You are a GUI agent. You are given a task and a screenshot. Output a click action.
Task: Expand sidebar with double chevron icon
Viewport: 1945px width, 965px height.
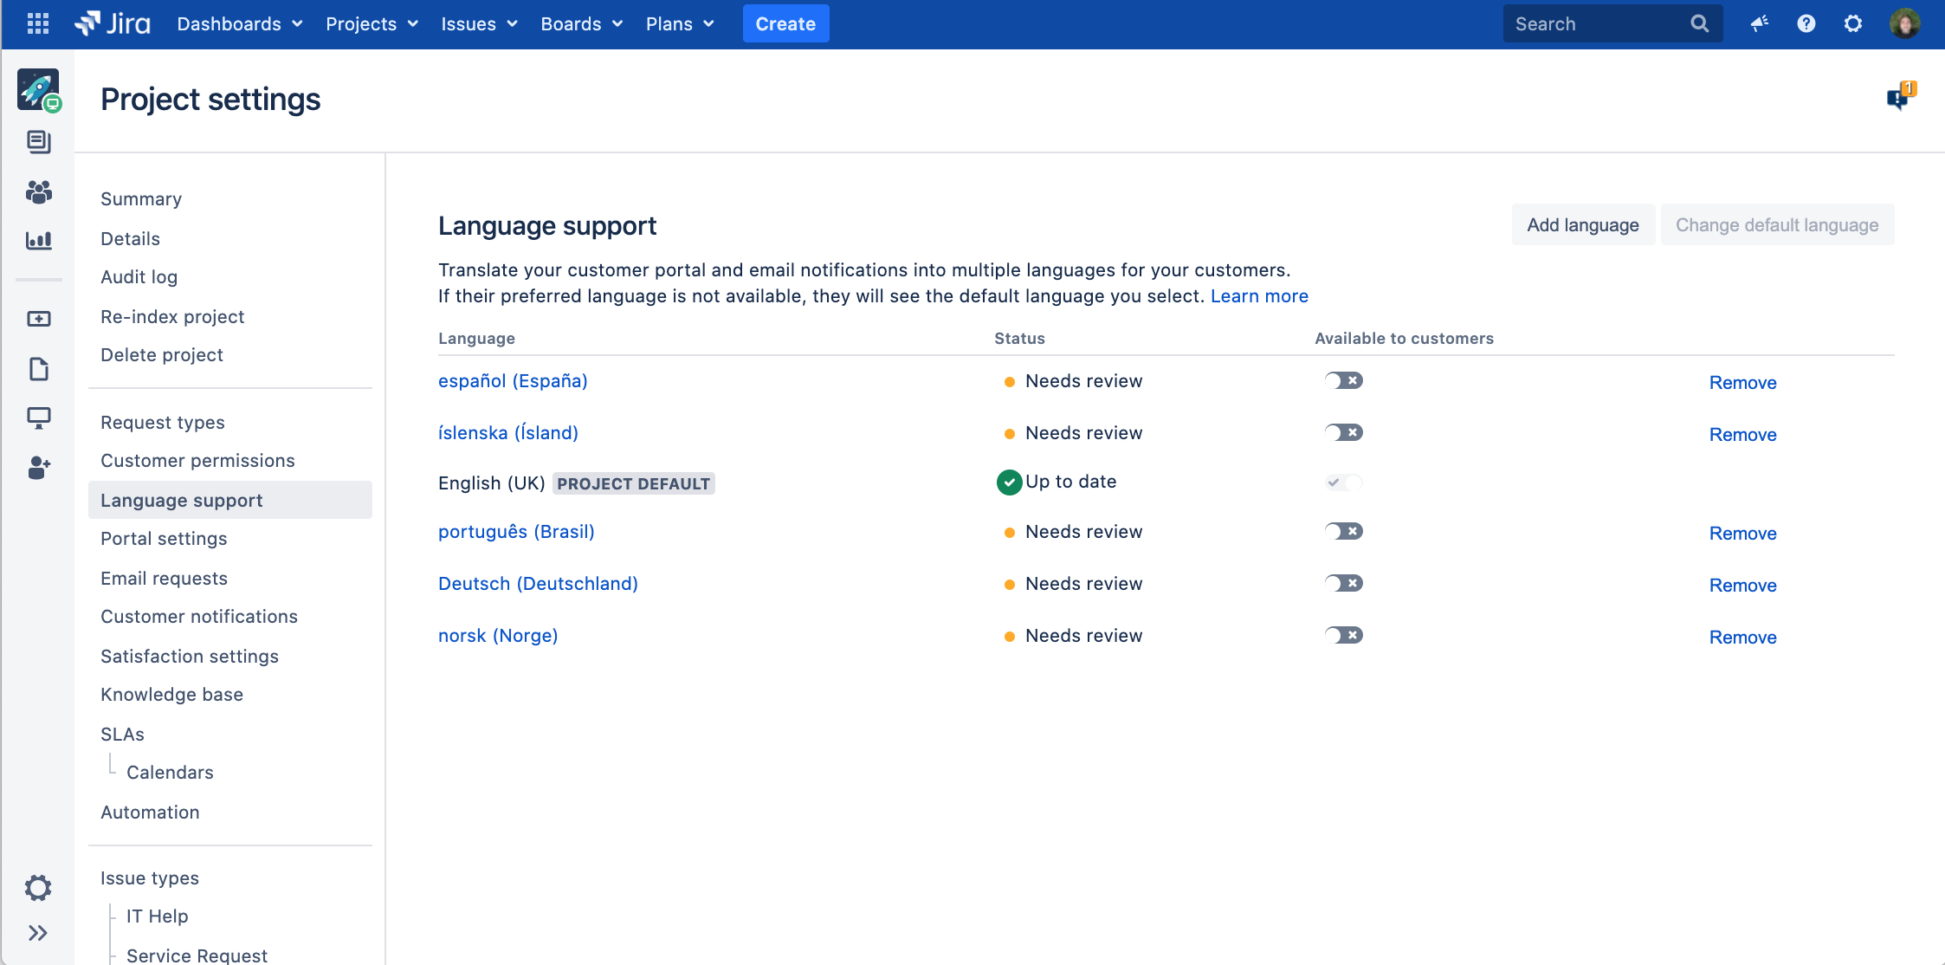pos(38,933)
